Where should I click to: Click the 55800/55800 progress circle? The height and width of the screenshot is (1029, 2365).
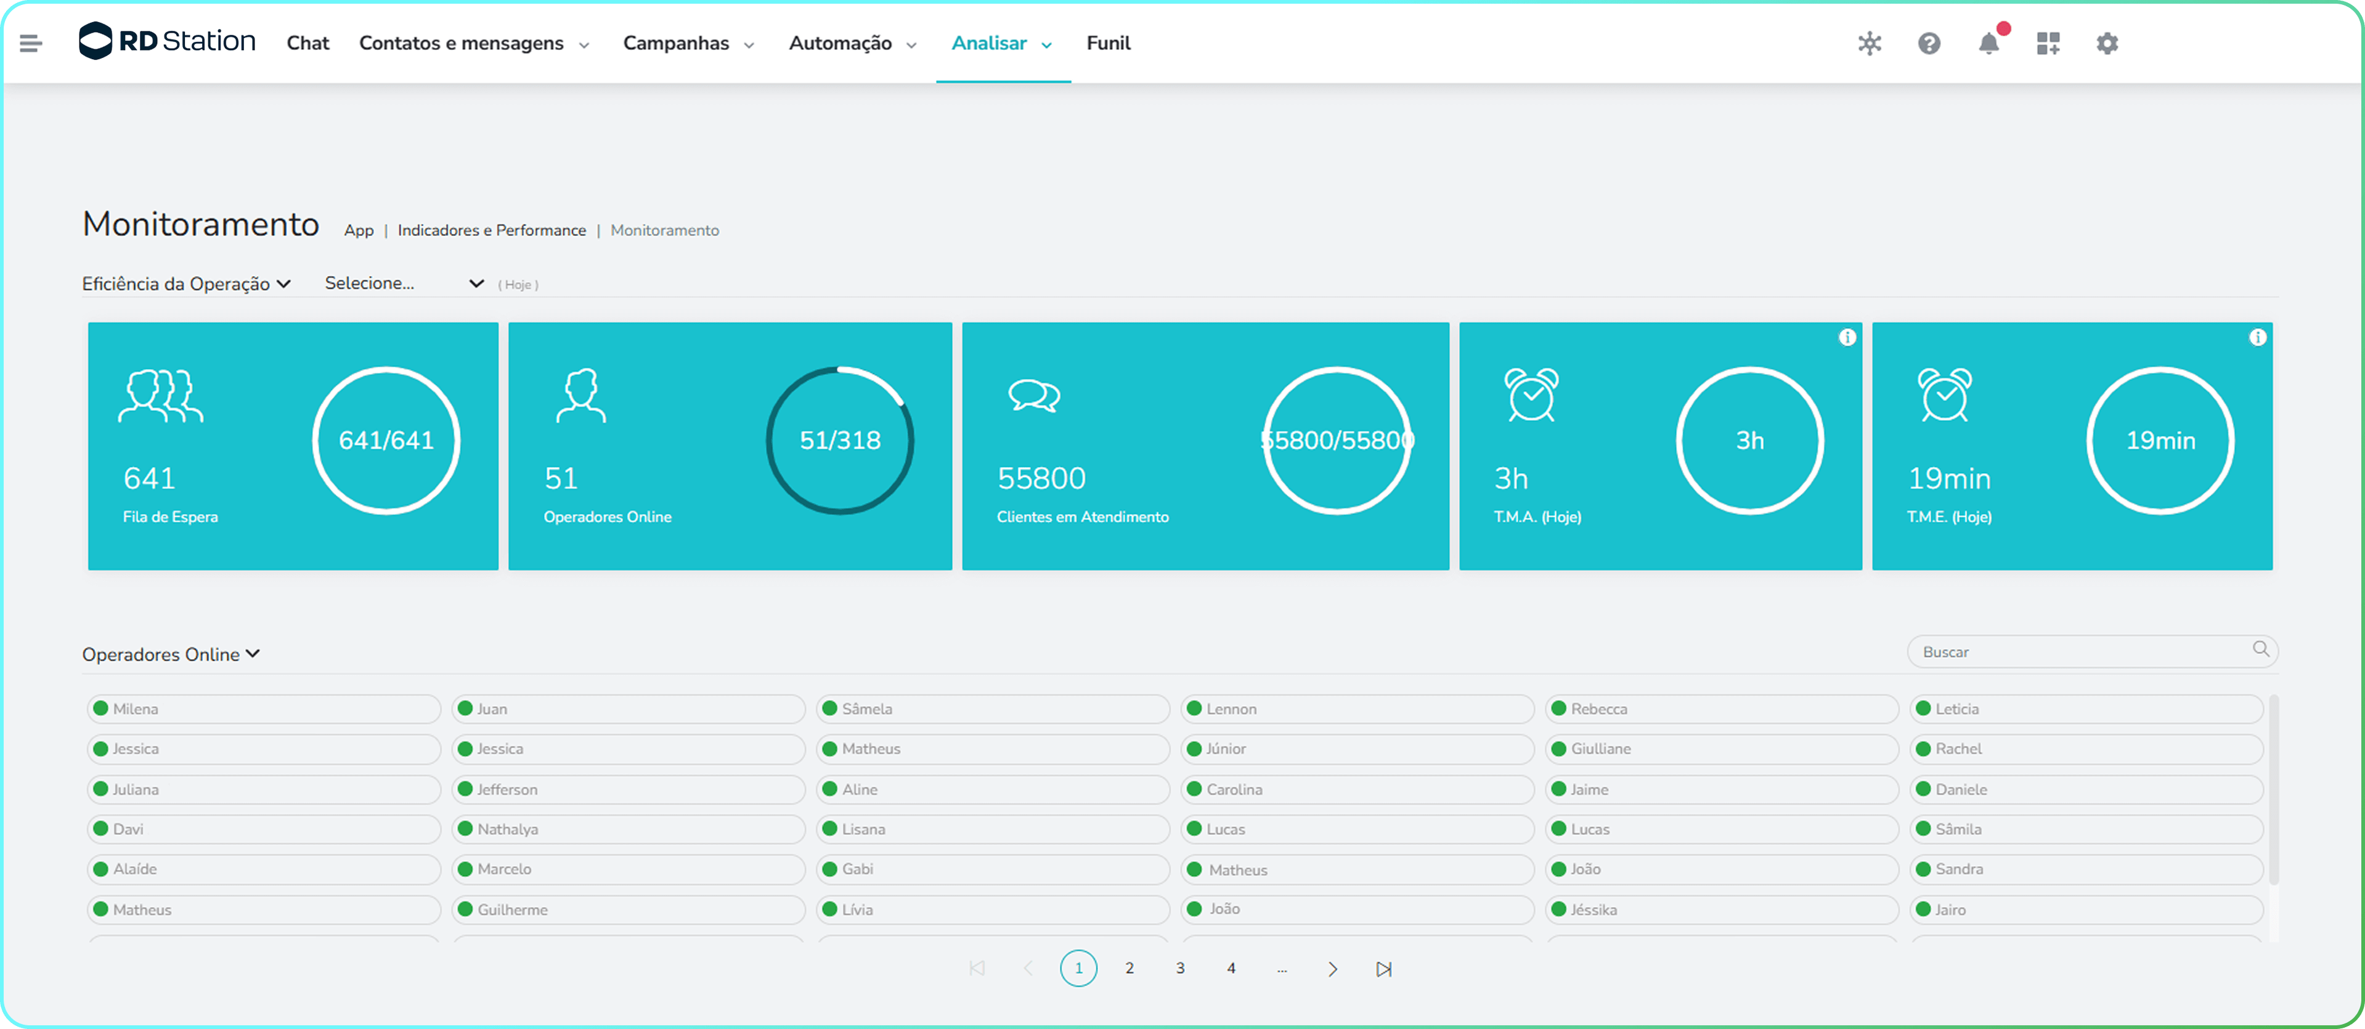1338,441
